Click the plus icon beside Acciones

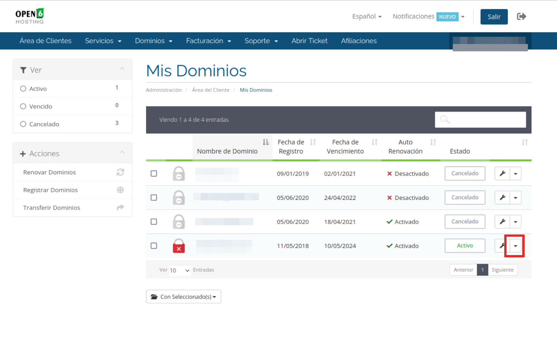tap(23, 154)
